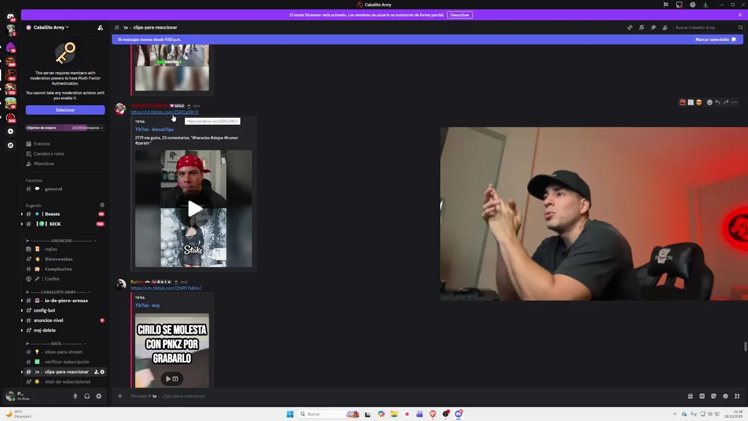This screenshot has width=748, height=421.
Task: Click invite people icon beside server name
Action: coord(100,27)
